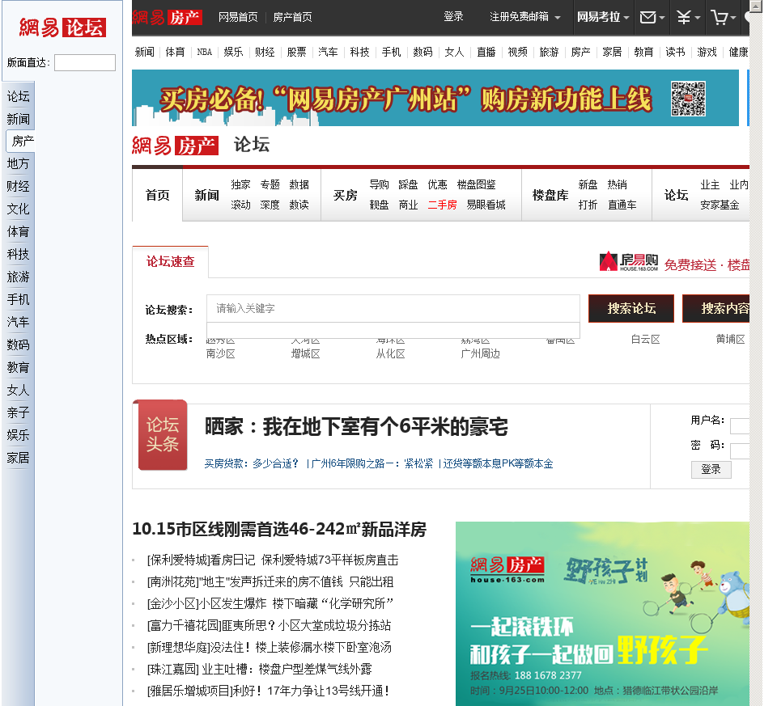Image resolution: width=777 pixels, height=706 pixels.
Task: Click the 网易房产 logo in top bar
Action: [168, 17]
